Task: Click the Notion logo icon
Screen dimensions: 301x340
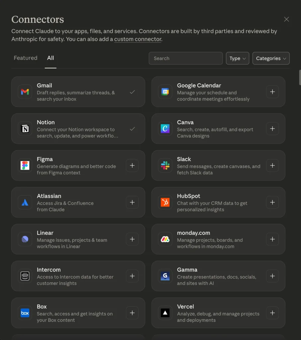Action: point(25,129)
